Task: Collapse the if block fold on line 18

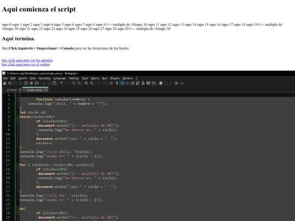Action: pos(18,169)
